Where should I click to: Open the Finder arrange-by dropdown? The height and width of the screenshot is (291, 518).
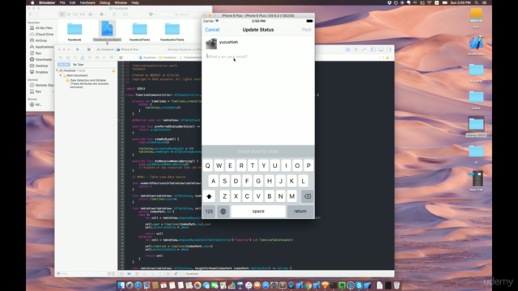pos(91,15)
